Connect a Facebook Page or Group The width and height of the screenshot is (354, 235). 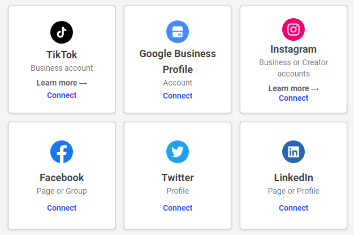point(62,208)
